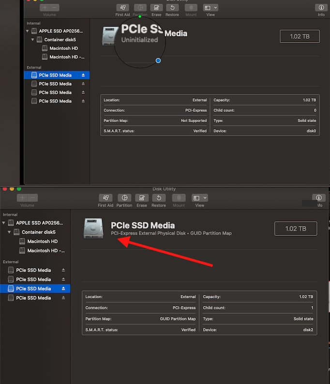Click 1.02 TB capacity box in lower window

(x=296, y=229)
